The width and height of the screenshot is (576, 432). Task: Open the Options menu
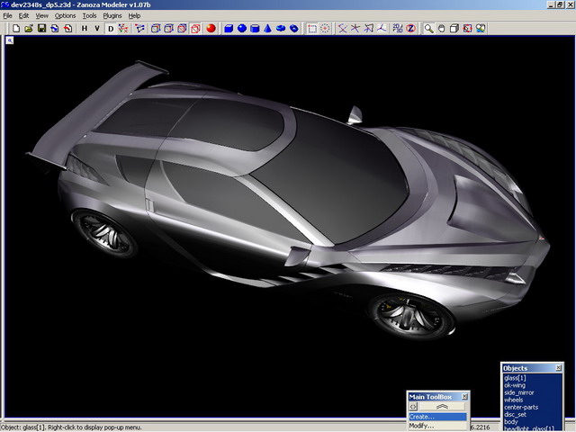[x=65, y=15]
